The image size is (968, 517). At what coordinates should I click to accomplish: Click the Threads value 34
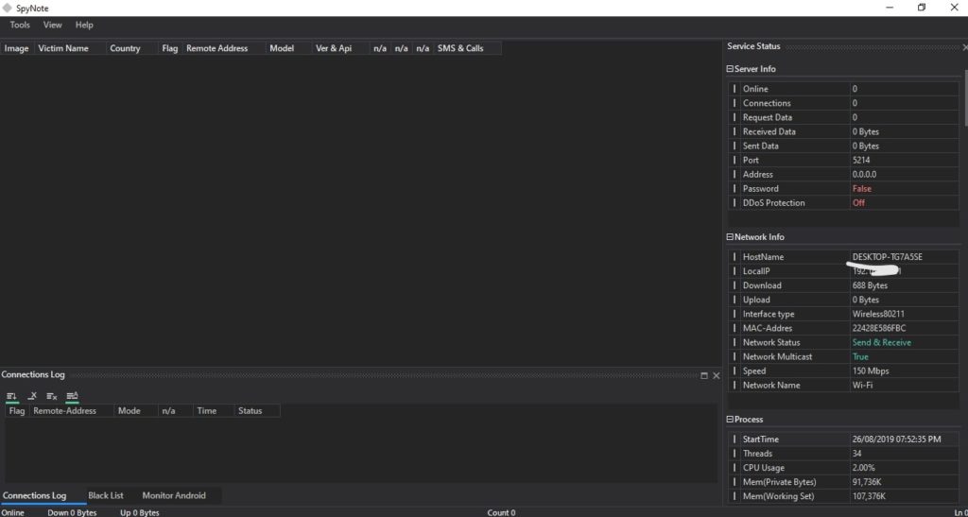tap(856, 454)
